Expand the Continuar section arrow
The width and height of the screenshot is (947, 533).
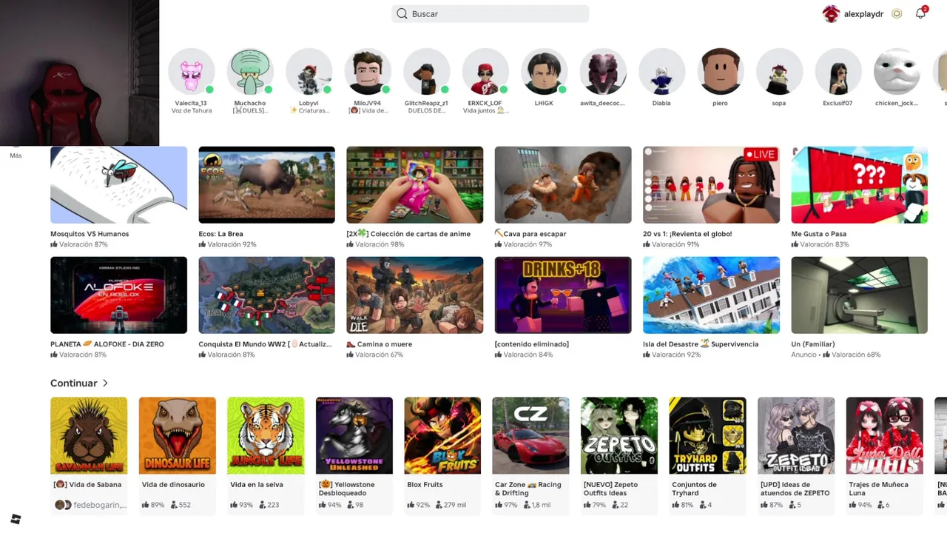coord(105,383)
